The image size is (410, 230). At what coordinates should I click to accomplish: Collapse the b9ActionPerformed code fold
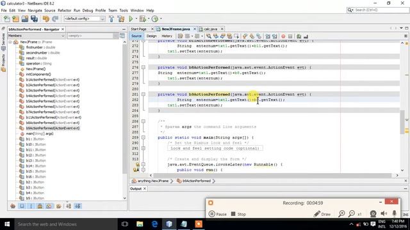tap(143, 95)
